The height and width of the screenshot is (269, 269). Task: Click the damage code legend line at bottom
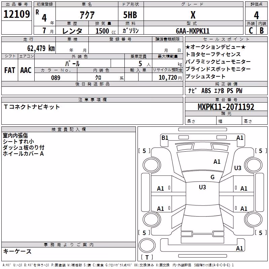point(118,265)
